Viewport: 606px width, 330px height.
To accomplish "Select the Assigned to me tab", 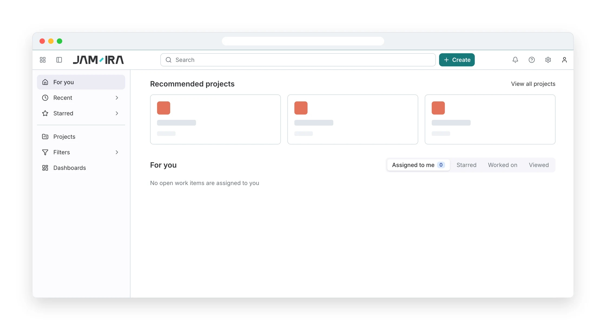I will click(x=418, y=165).
